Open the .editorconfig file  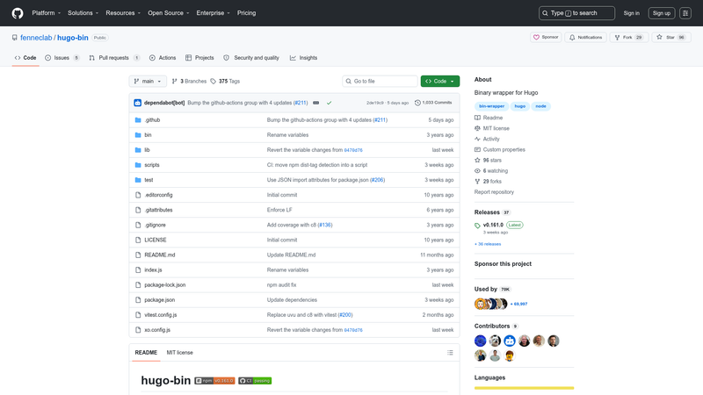click(x=158, y=195)
